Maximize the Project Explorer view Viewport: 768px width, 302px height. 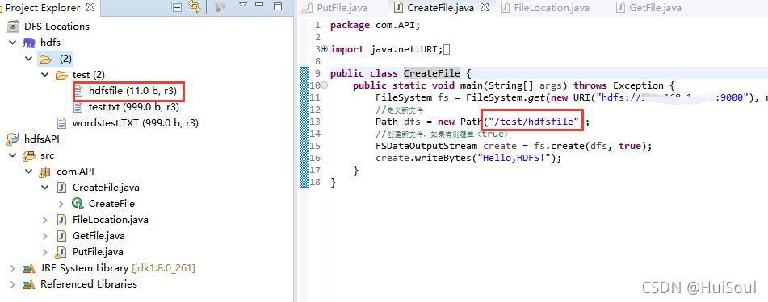tap(278, 6)
